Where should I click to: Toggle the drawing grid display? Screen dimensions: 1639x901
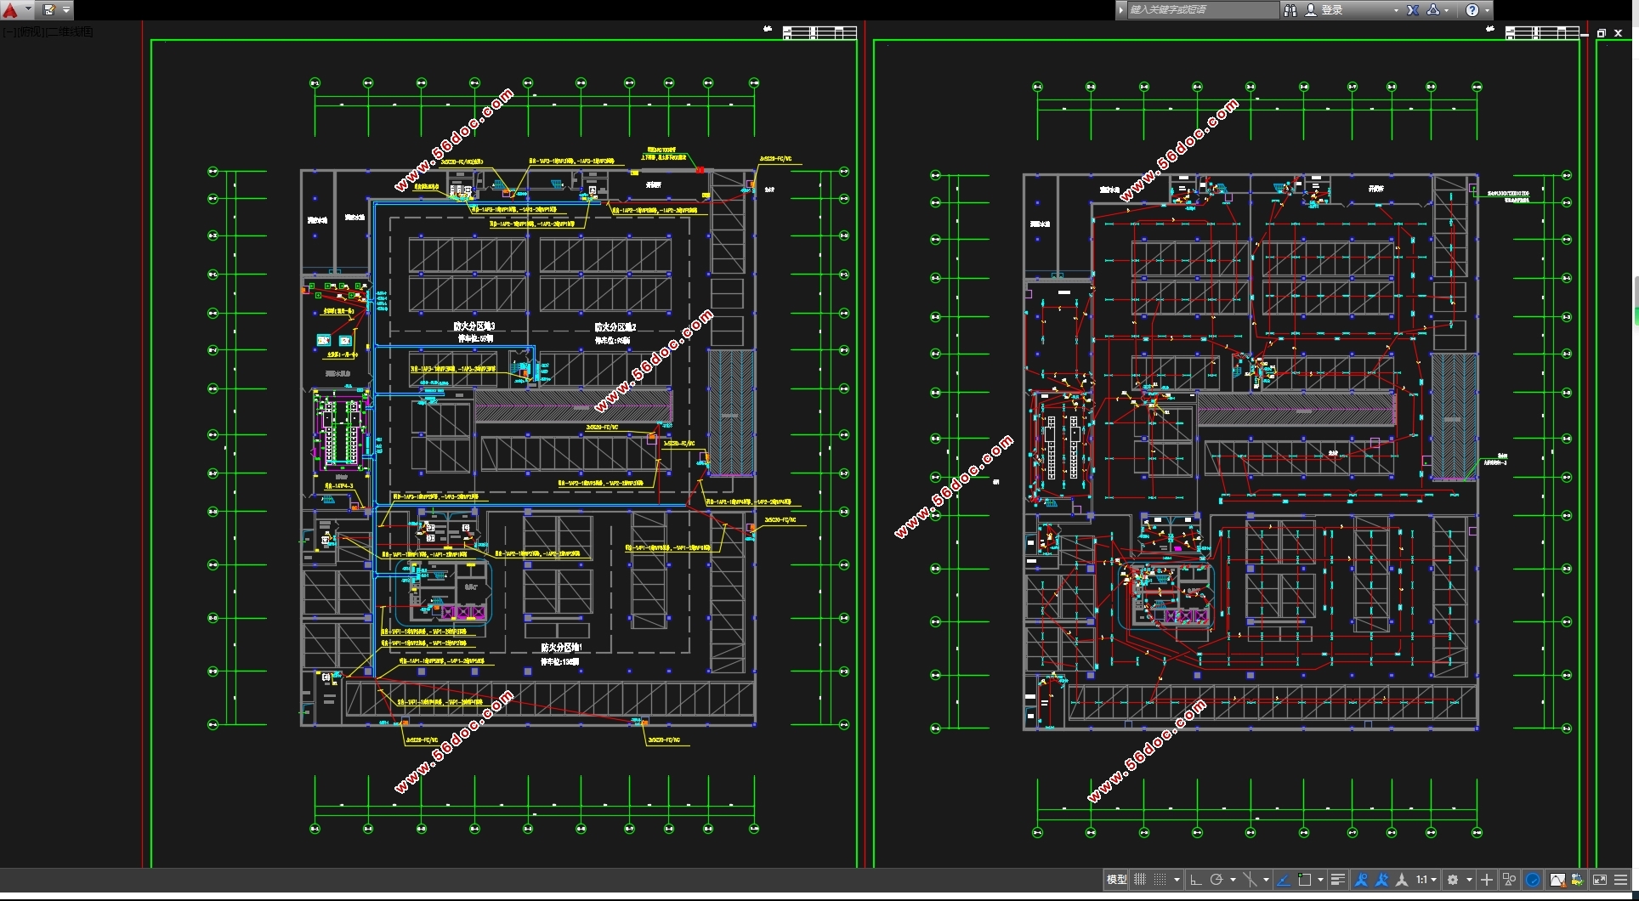[x=1140, y=880]
